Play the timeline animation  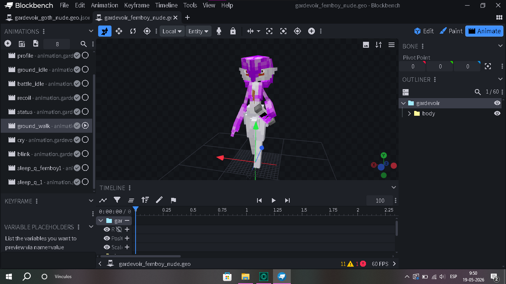point(273,200)
